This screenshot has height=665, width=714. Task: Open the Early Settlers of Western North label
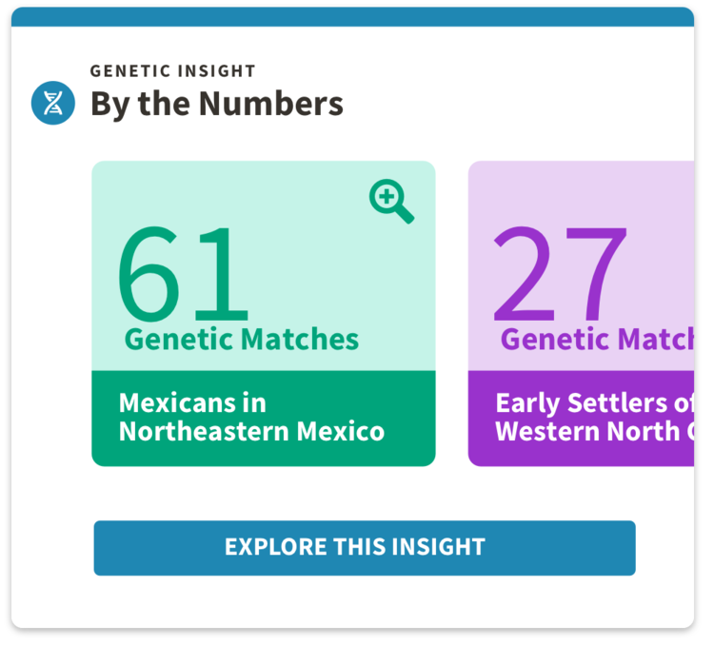(x=590, y=417)
